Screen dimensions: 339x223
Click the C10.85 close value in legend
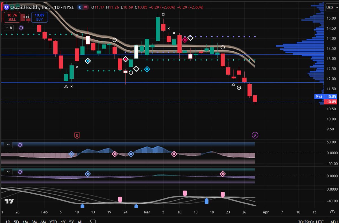coord(141,7)
